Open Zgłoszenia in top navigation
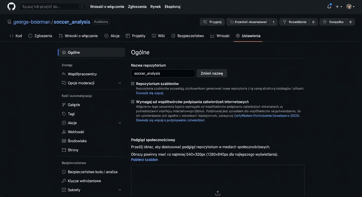Screen dimensions: 362x197 [x=137, y=7]
